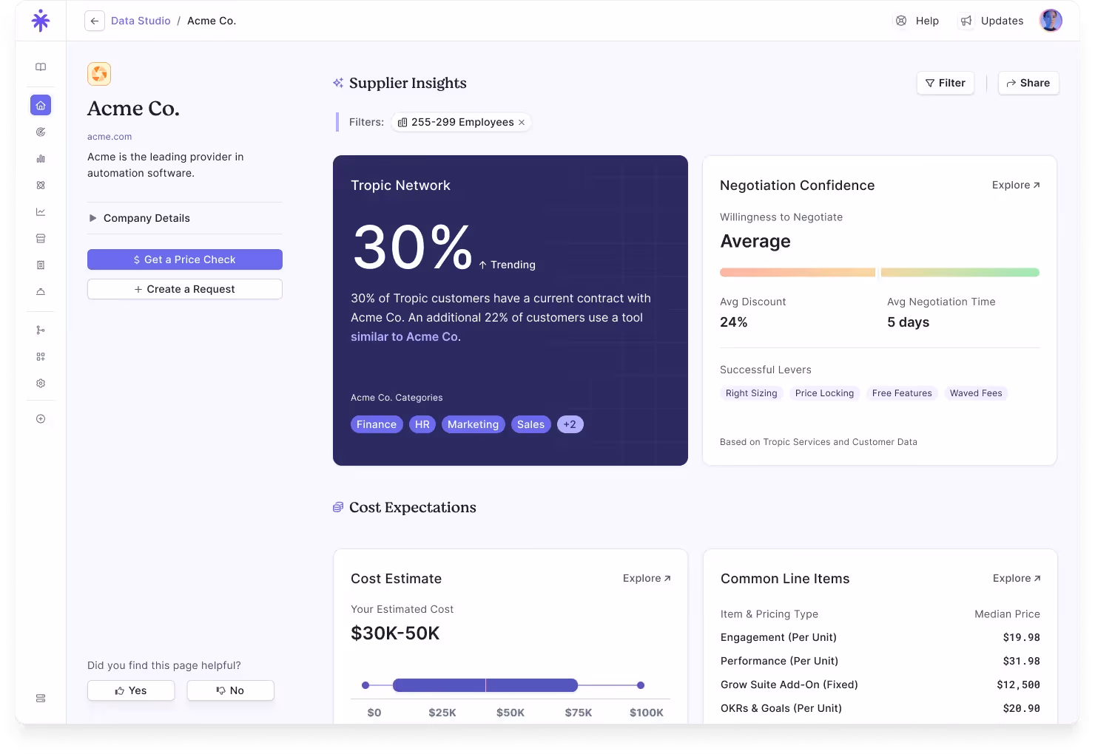Select the Sales category tag
Image resolution: width=1095 pixels, height=754 pixels.
pos(531,424)
